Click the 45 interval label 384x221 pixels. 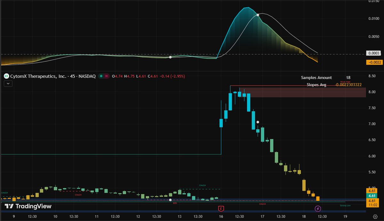coord(73,76)
